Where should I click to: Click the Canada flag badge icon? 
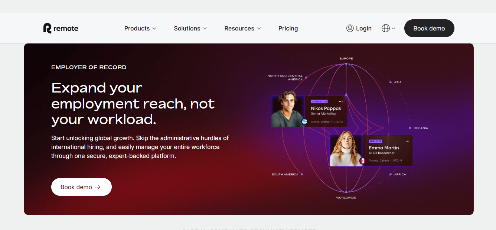(362, 161)
